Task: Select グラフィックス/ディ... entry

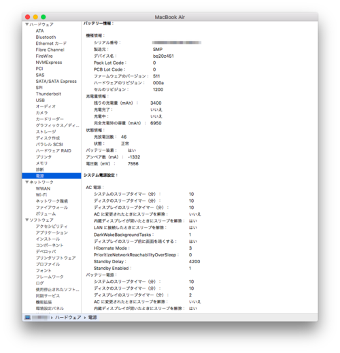Action: pyautogui.click(x=57, y=125)
